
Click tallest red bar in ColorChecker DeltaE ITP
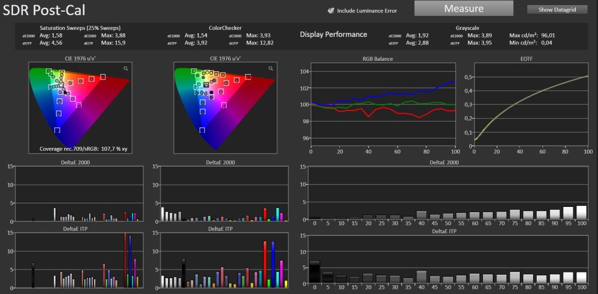[x=265, y=264]
